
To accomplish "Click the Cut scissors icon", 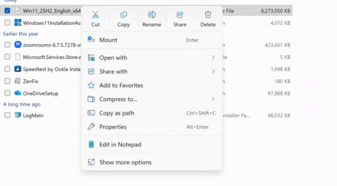I will click(x=95, y=15).
